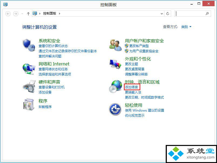Minimize the 控制面板 window

(x=192, y=4)
